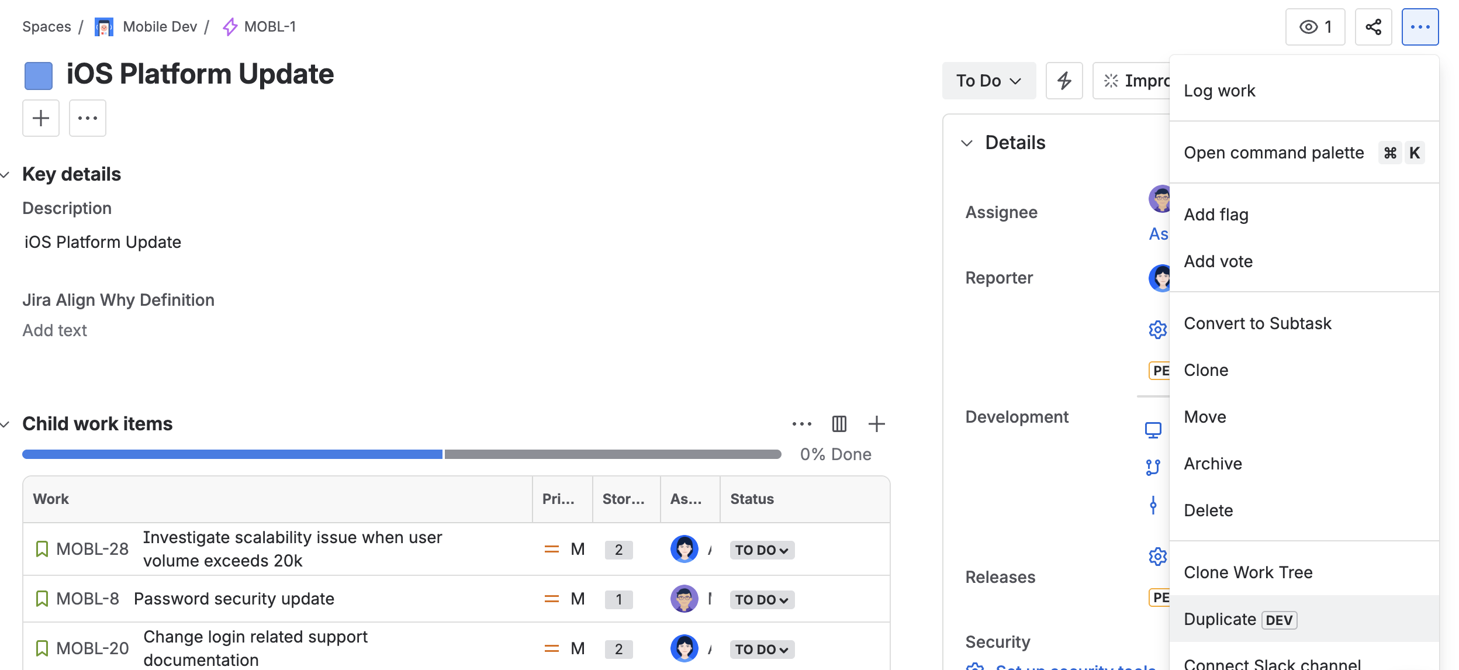
Task: Select Add flag menu entry
Action: (x=1216, y=215)
